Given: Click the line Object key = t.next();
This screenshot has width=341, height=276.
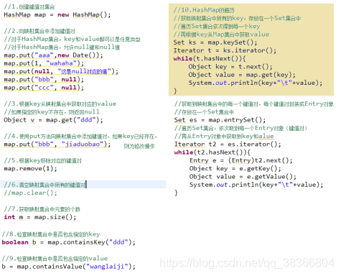Looking at the screenshot, I should (x=230, y=67).
